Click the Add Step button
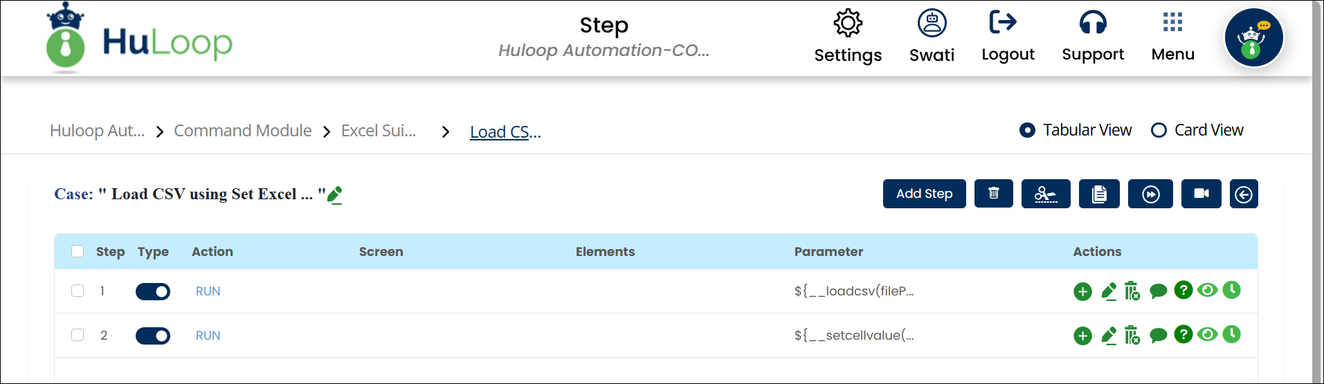Screen dimensions: 1324x384 pos(924,194)
